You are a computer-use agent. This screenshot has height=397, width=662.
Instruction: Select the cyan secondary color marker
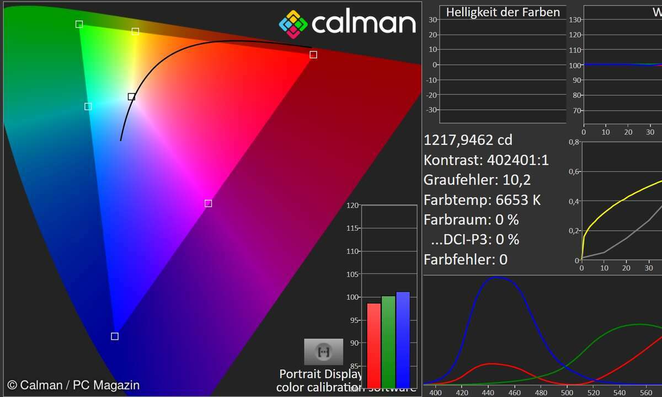[x=88, y=106]
